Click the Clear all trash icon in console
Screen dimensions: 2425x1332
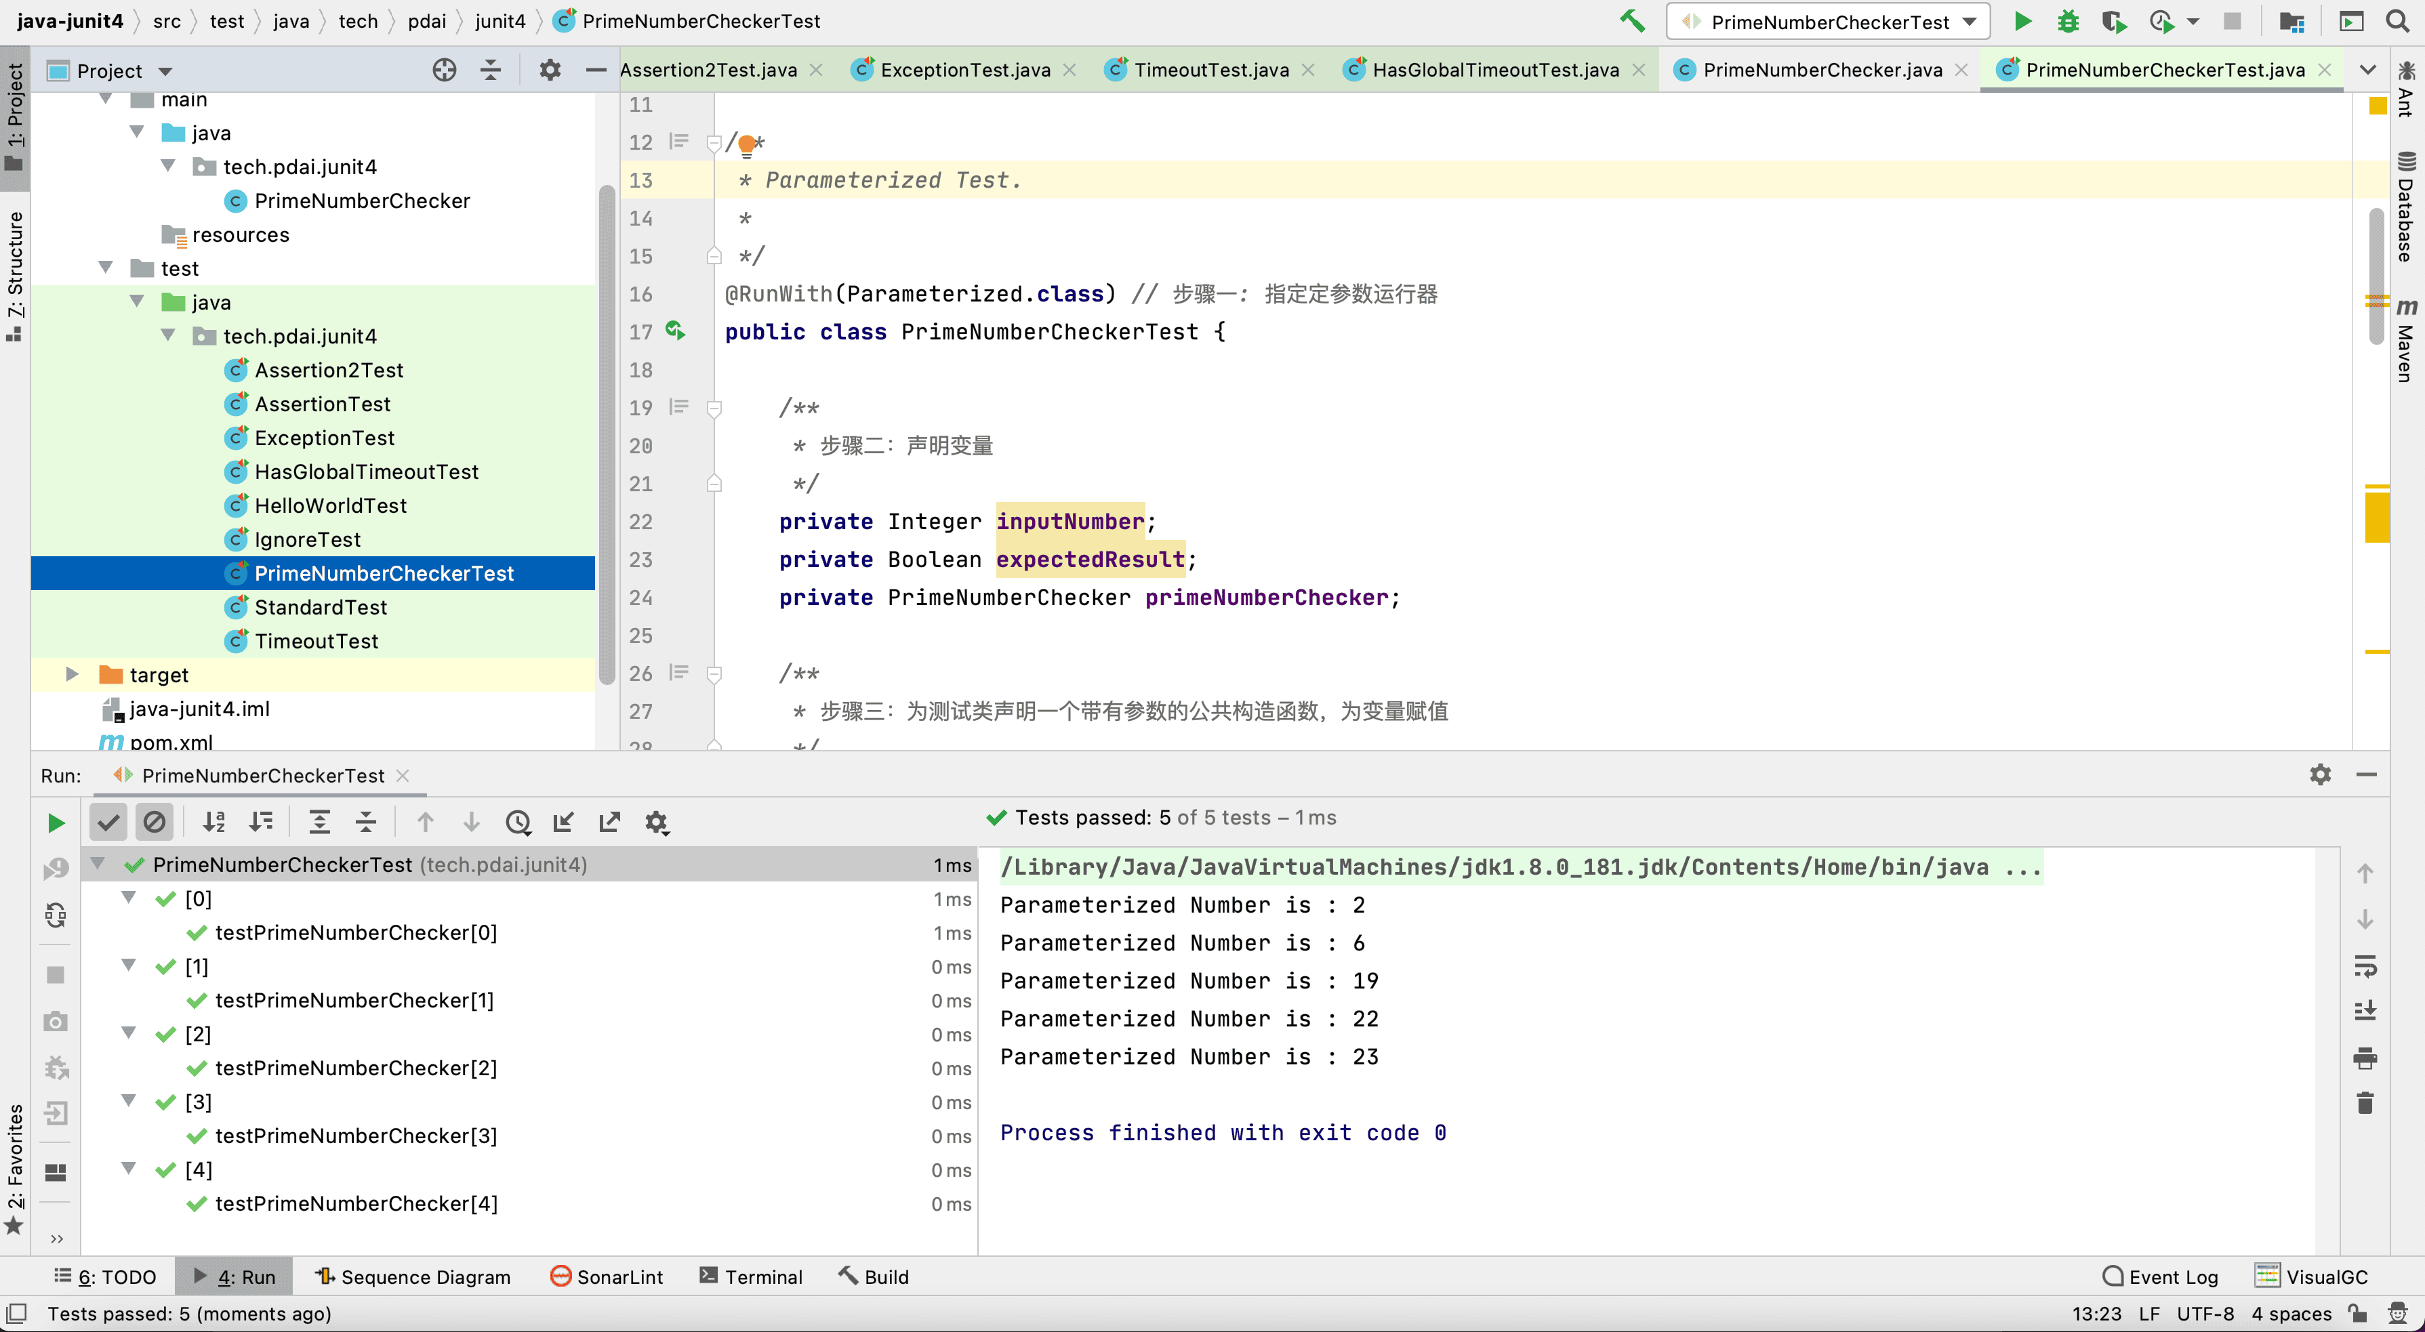click(x=2365, y=1102)
